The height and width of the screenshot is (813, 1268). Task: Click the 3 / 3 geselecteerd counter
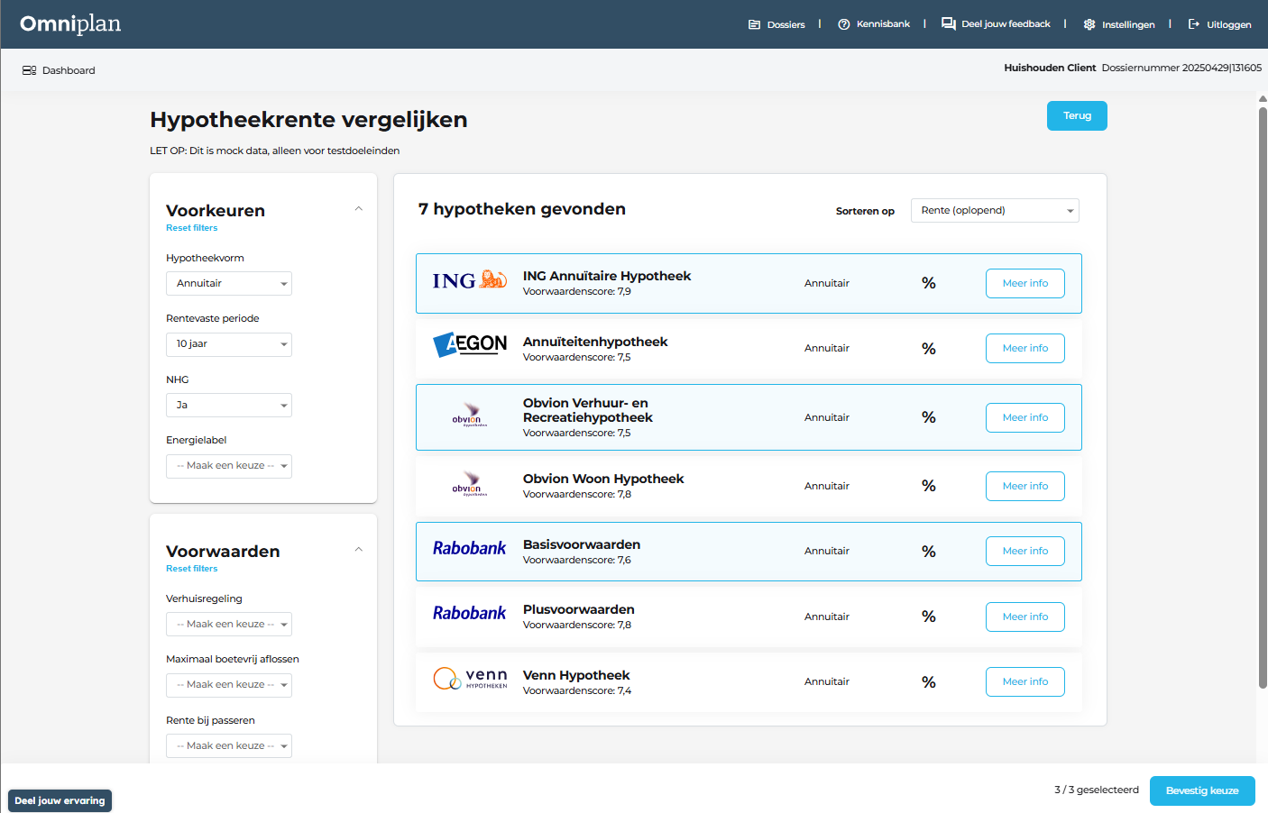click(1097, 790)
